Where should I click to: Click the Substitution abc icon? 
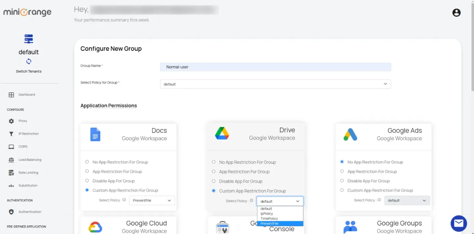coord(11,185)
